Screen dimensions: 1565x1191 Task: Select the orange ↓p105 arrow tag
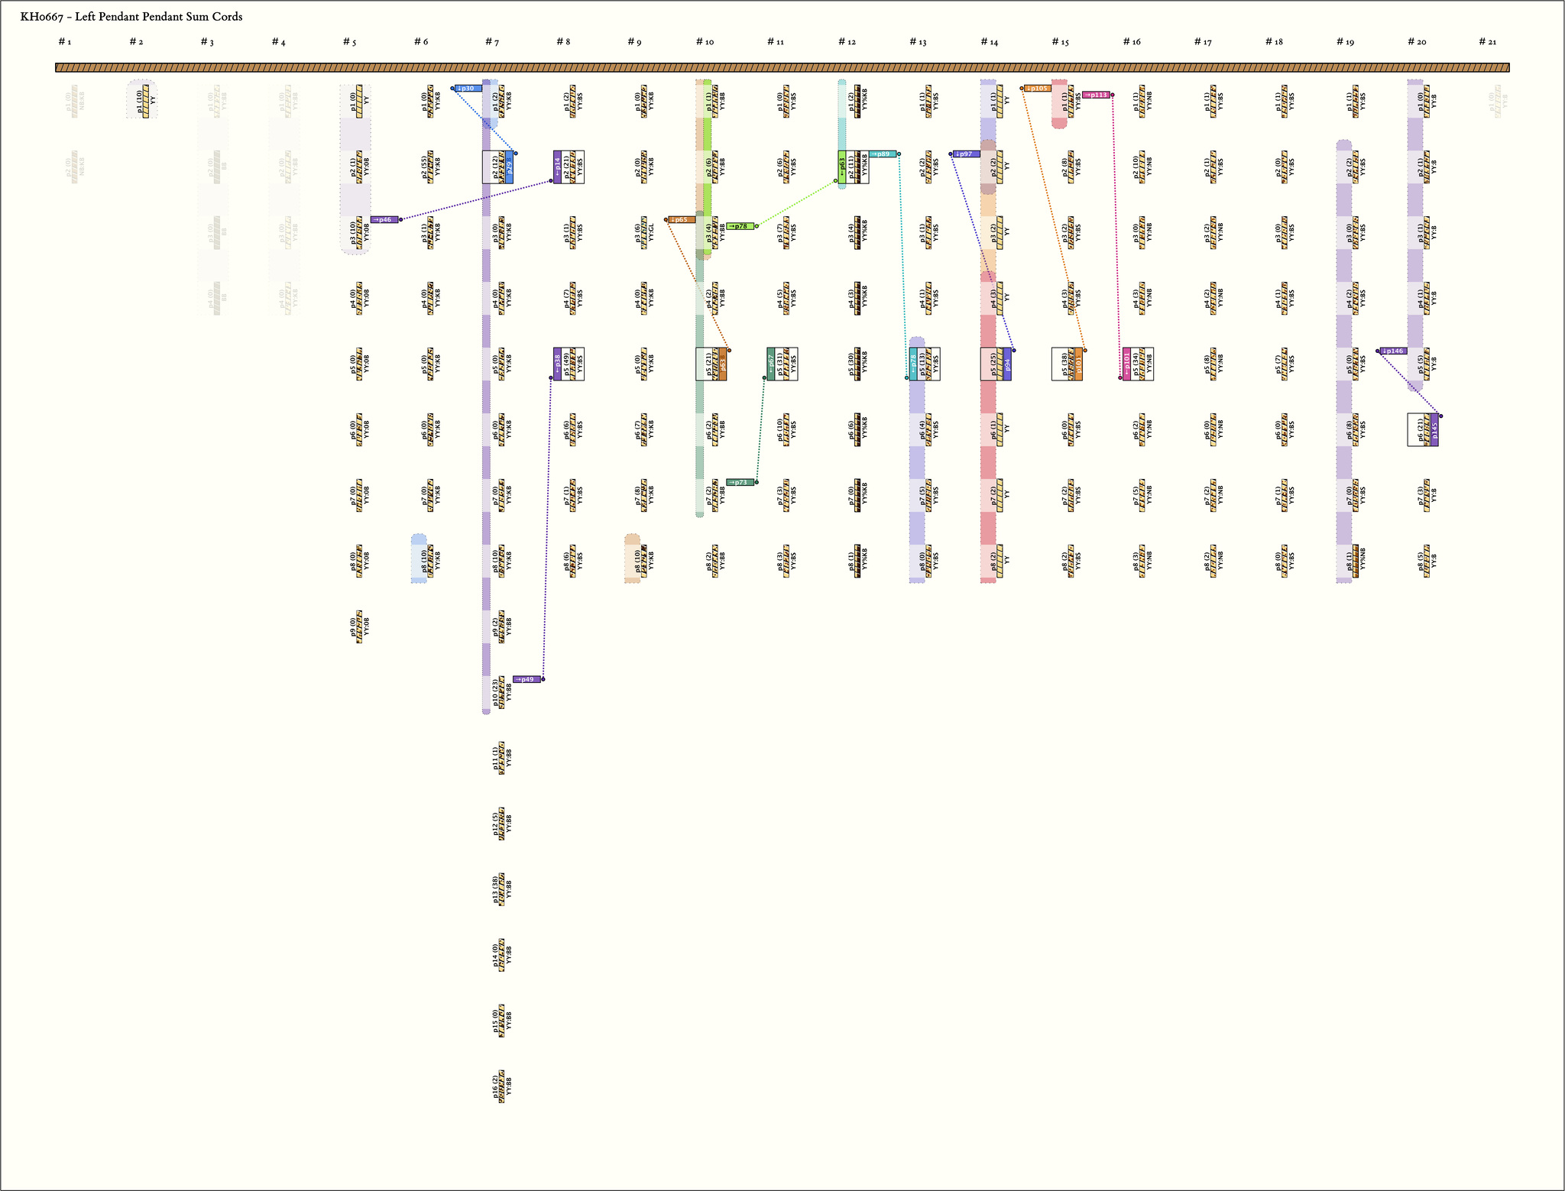click(x=1037, y=89)
